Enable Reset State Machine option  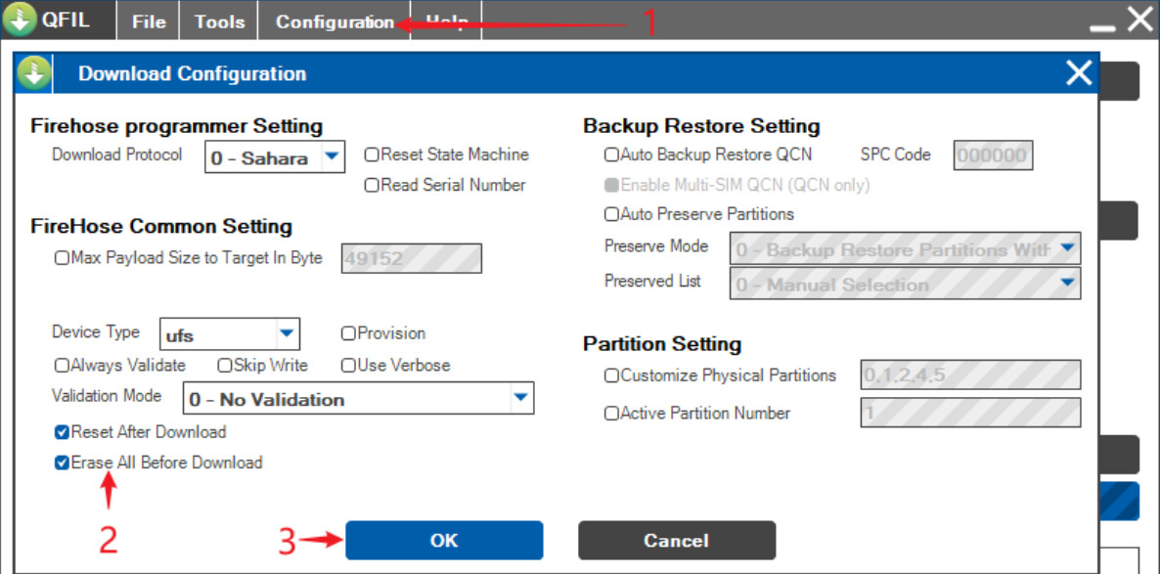click(x=372, y=155)
